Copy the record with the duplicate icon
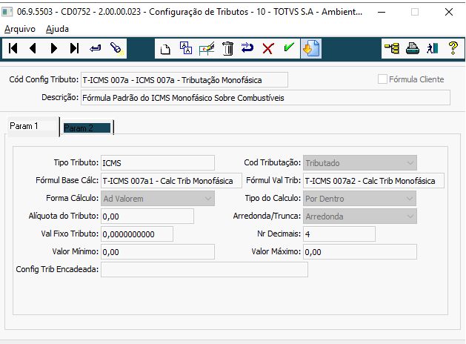Viewport: 466px width, 344px height. pos(186,48)
